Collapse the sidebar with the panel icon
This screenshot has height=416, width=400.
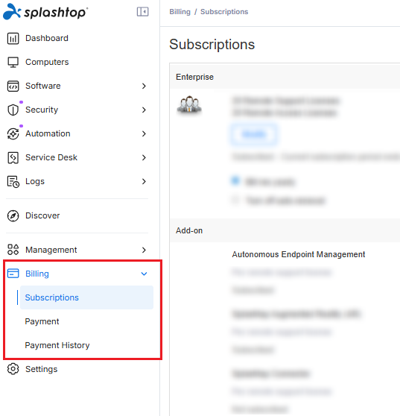(142, 12)
